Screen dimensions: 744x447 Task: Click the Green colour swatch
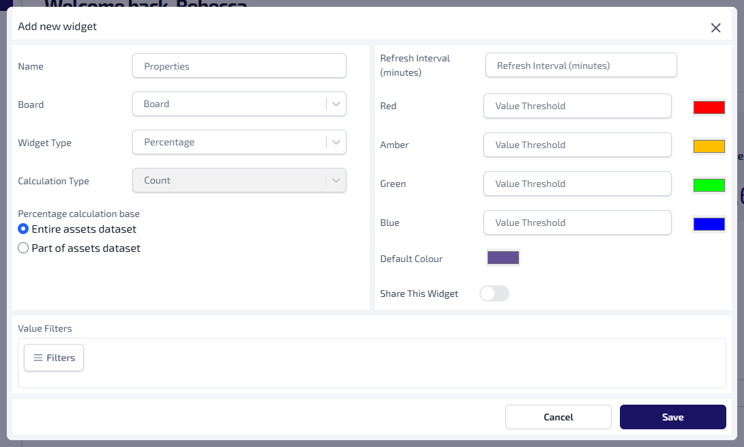tap(709, 185)
